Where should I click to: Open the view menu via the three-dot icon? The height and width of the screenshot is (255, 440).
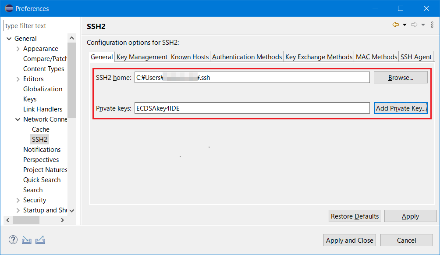[x=432, y=25]
